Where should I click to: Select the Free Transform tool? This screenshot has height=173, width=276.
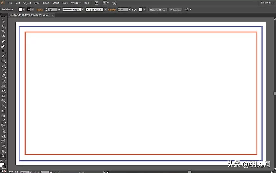3,96
